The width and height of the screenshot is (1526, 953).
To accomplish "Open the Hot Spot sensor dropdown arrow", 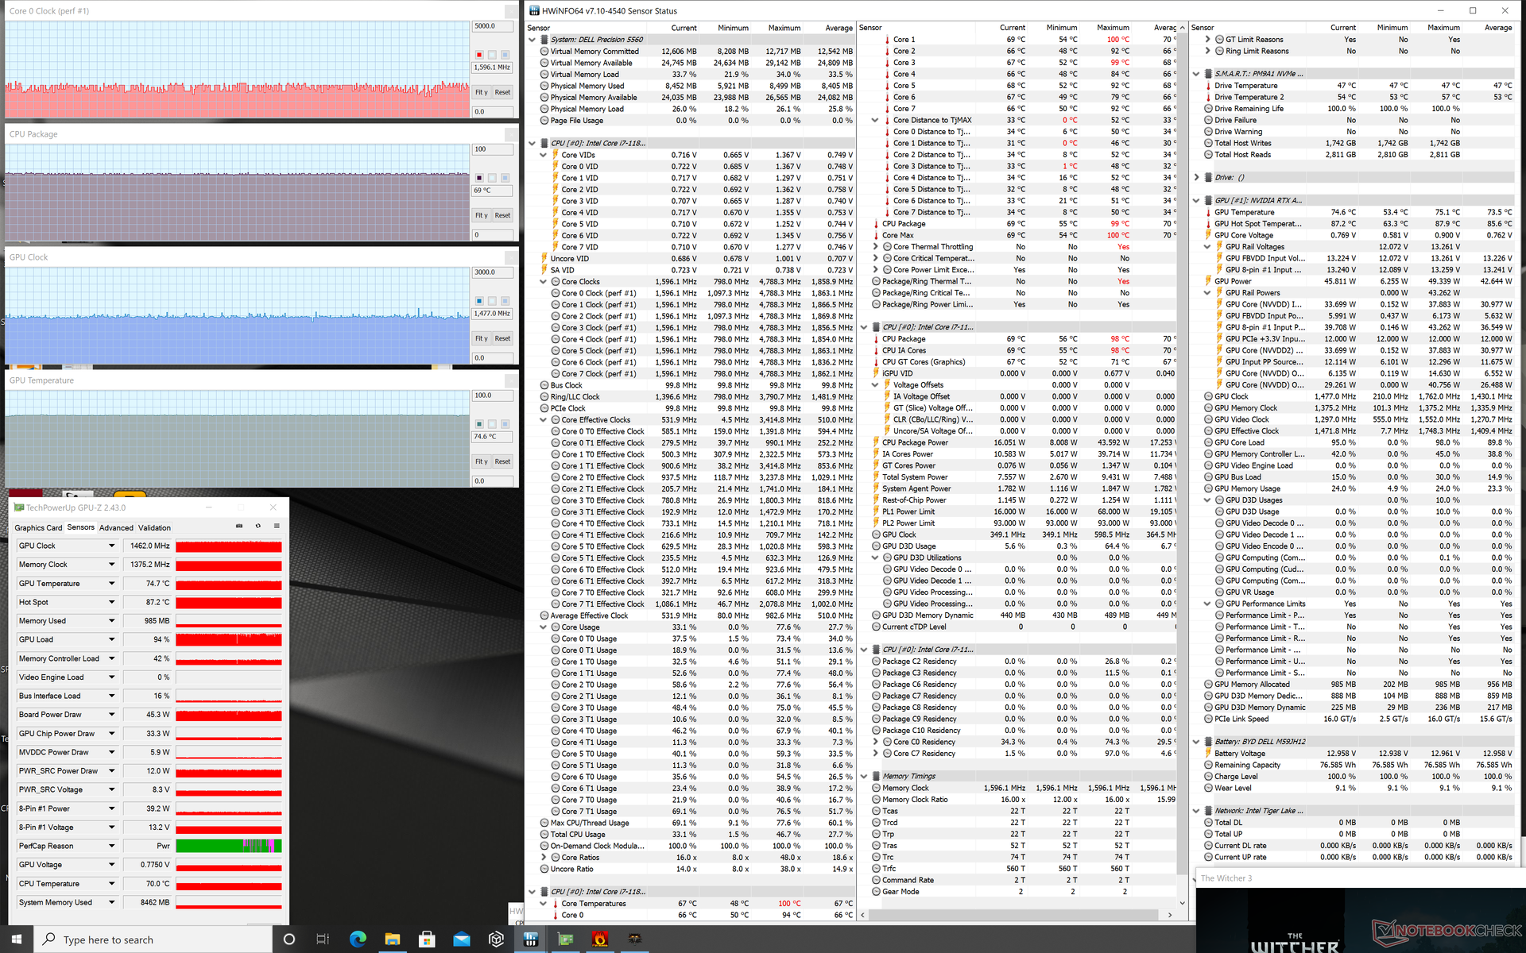I will [111, 602].
